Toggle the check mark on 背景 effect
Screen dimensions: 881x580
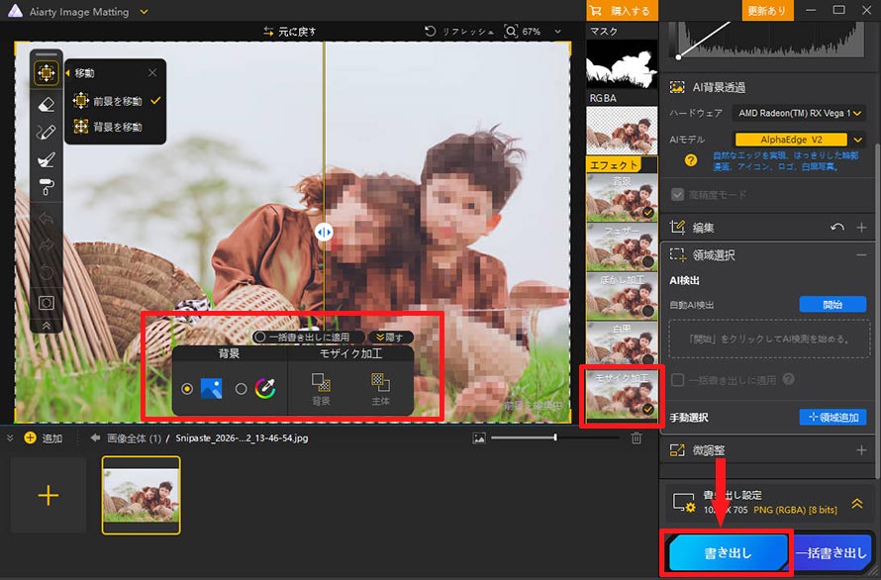coord(647,213)
